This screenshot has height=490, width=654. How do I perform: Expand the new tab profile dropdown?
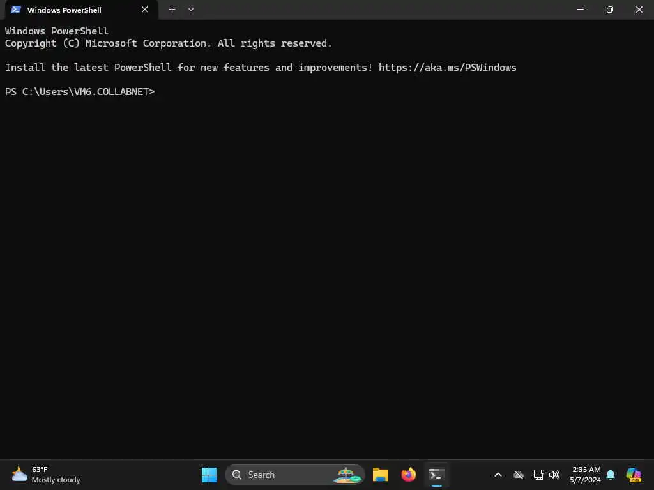190,10
